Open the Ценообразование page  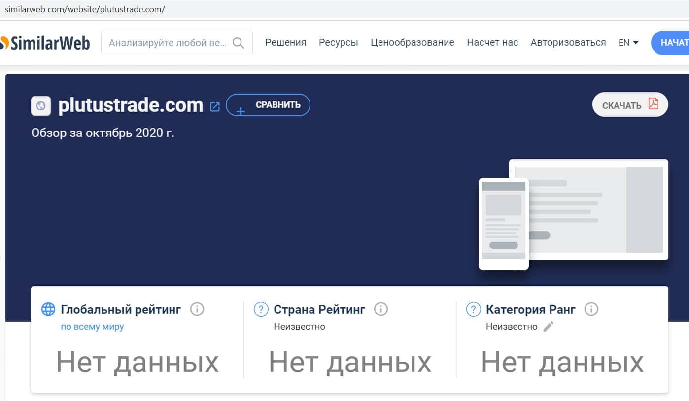click(413, 43)
